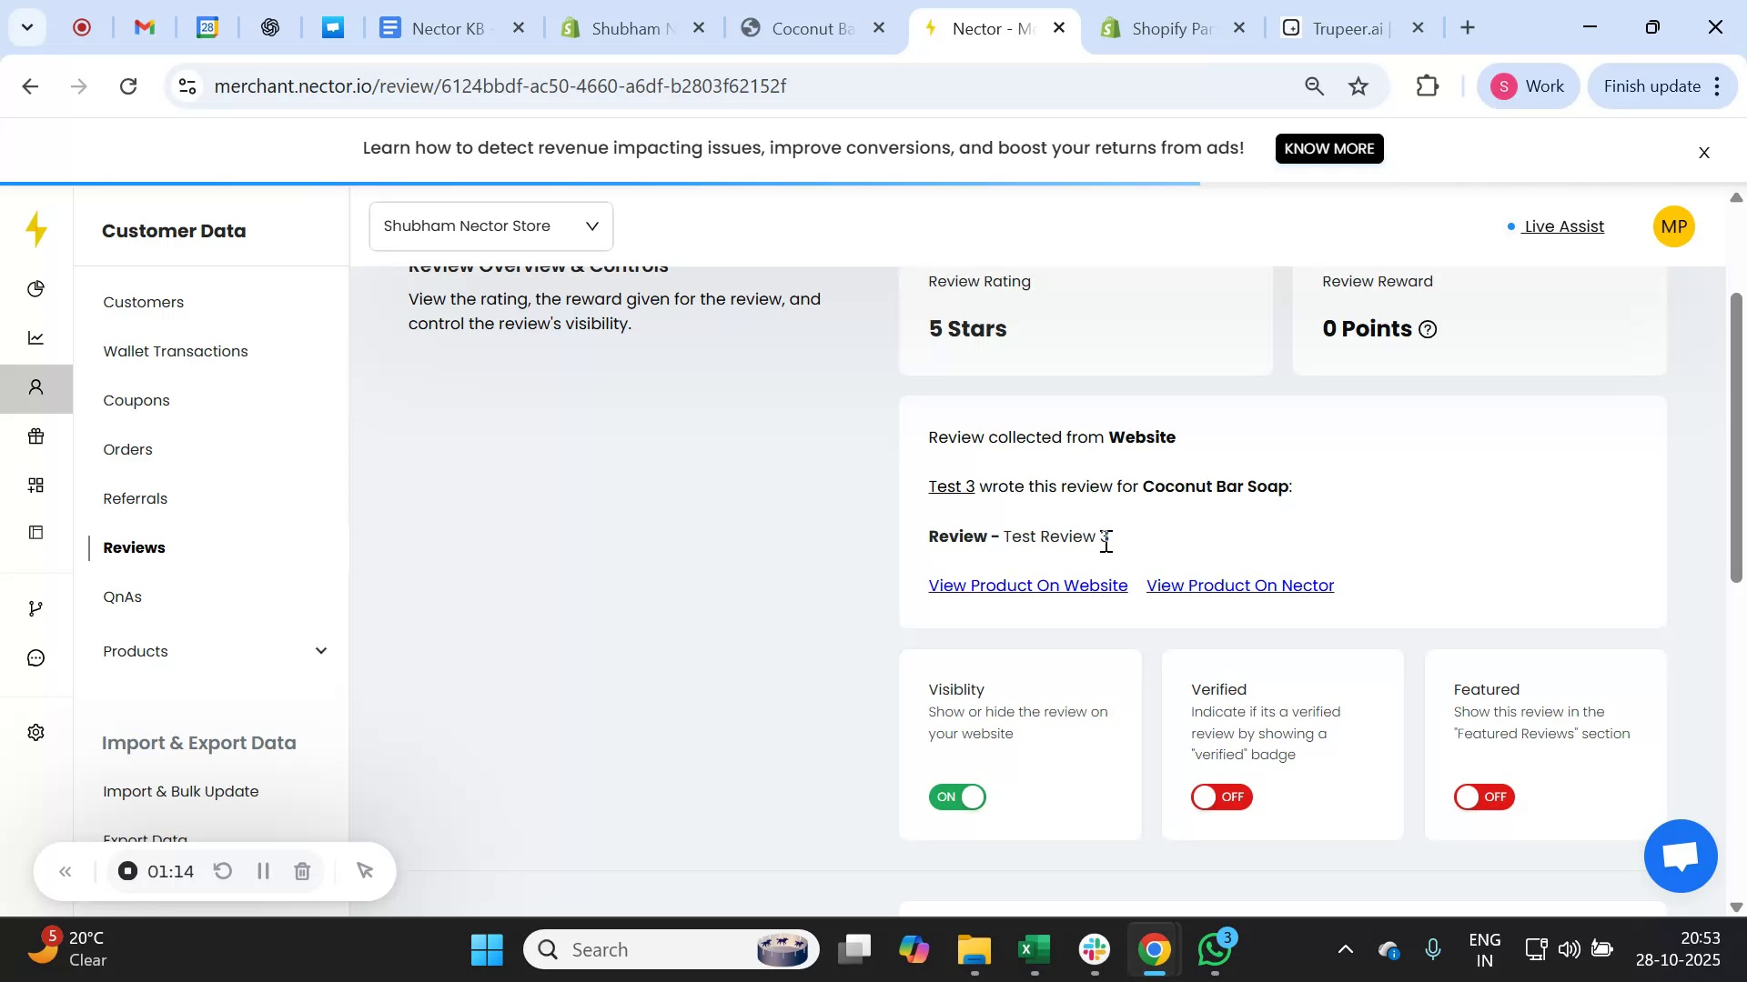
Task: Restart the recording using the restart icon
Action: tap(223, 870)
